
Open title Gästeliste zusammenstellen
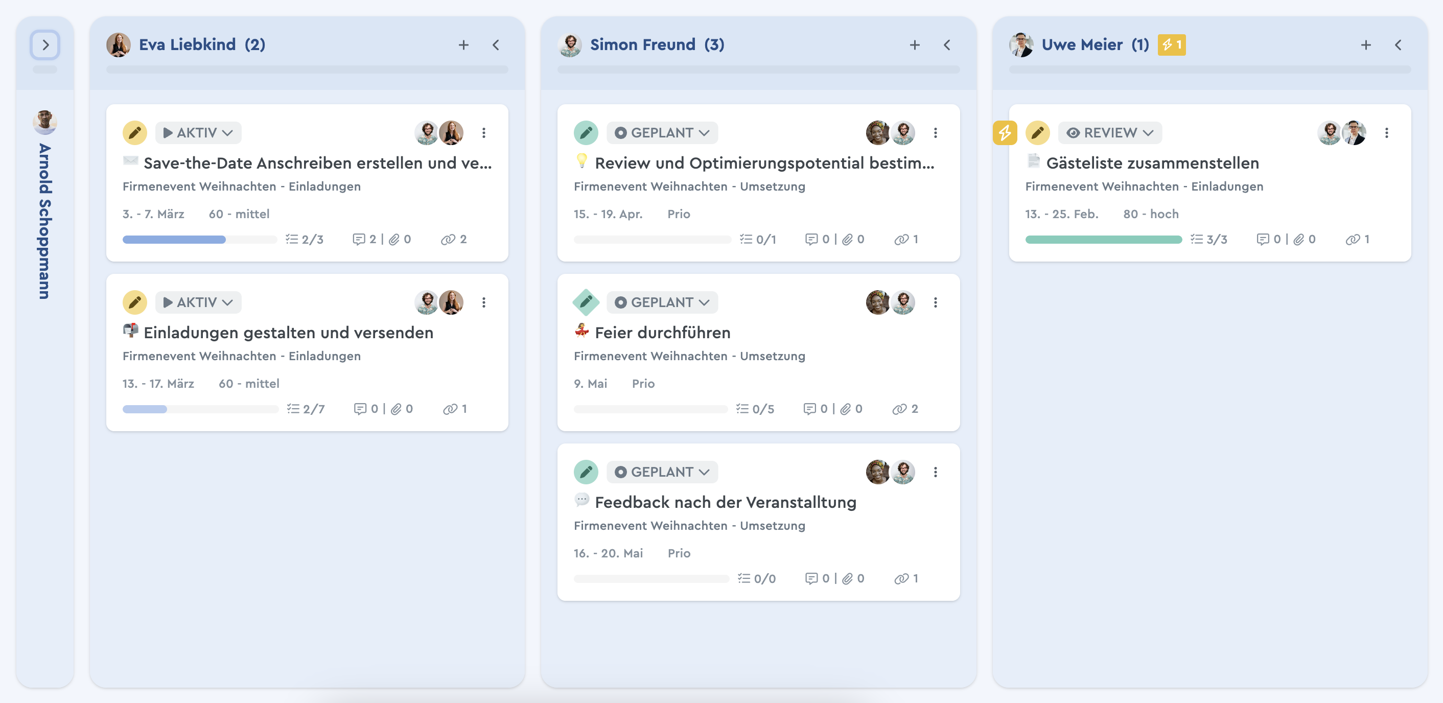(x=1153, y=163)
